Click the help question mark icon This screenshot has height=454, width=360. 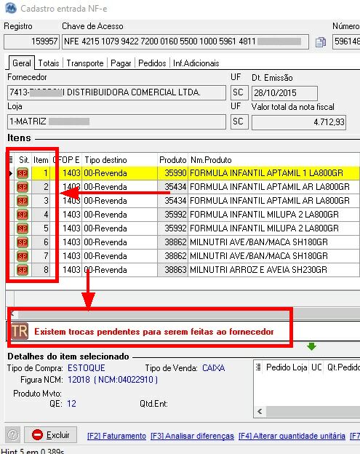13,434
